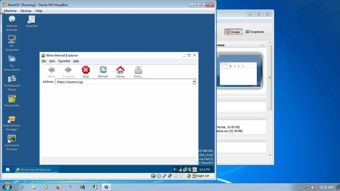Stop page loading with the red Stop icon
This screenshot has width=340, height=191.
coord(86,72)
